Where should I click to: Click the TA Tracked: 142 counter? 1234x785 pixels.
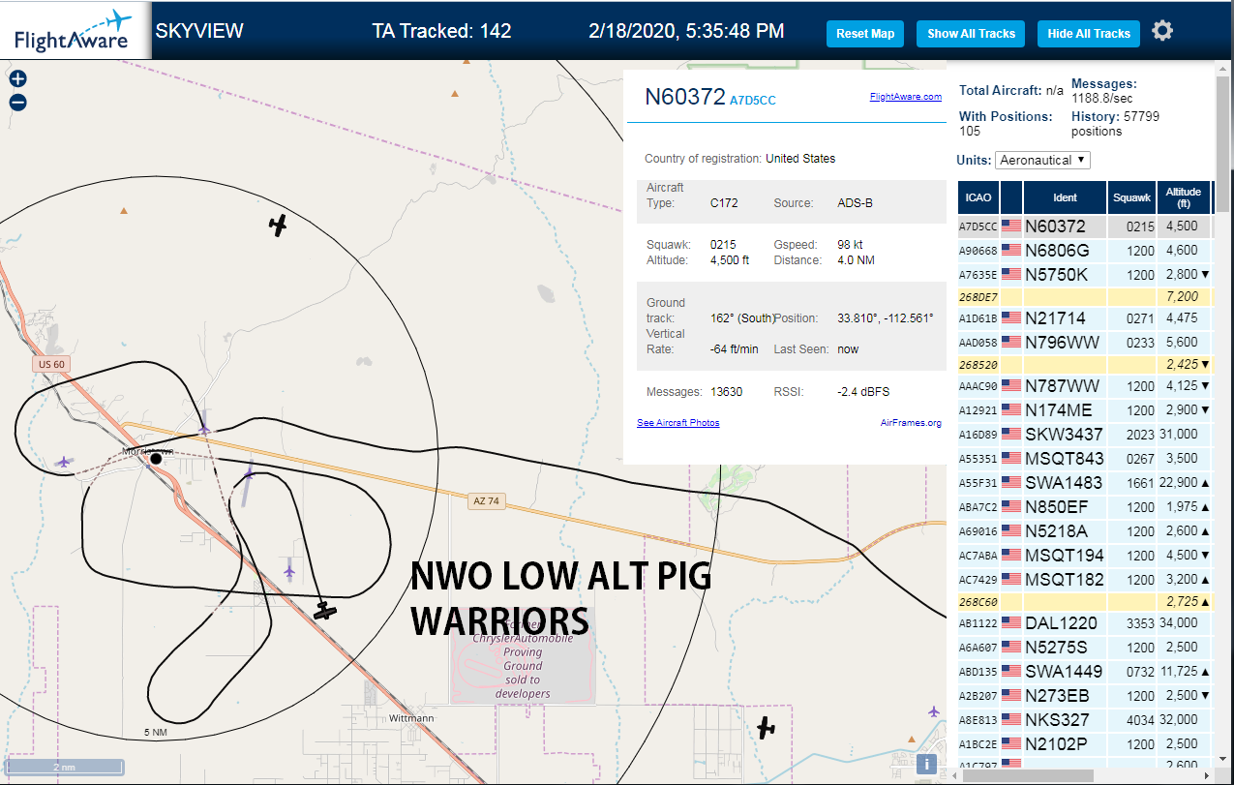441,31
